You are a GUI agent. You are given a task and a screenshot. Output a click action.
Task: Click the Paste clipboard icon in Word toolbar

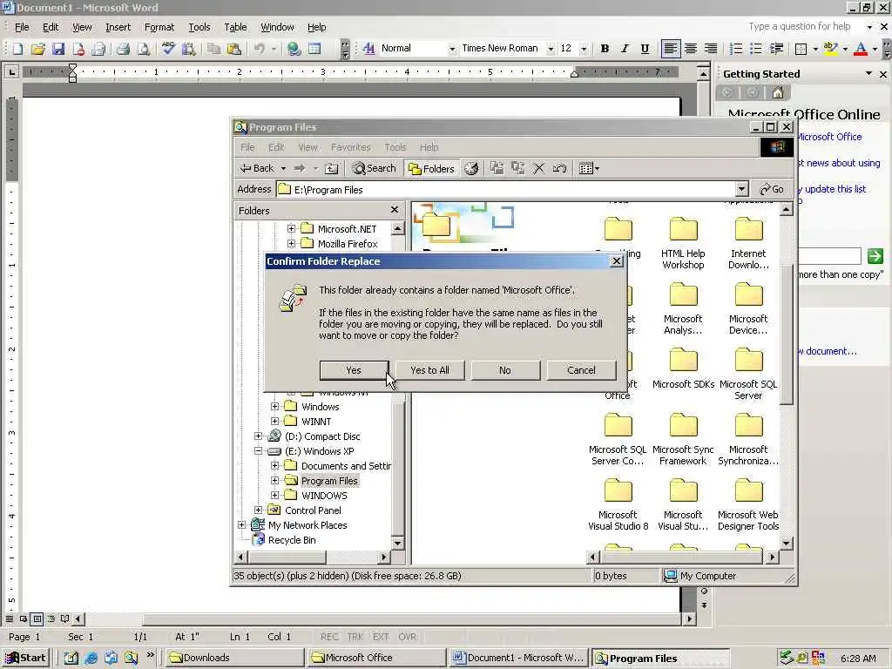pos(233,49)
